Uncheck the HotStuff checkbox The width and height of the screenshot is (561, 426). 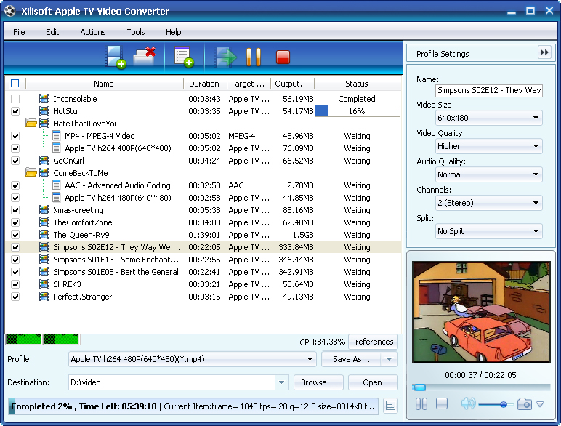15,111
